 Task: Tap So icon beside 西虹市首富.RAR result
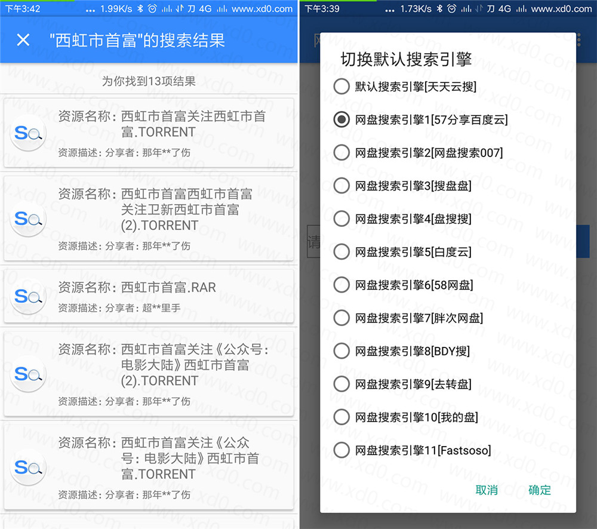click(28, 297)
